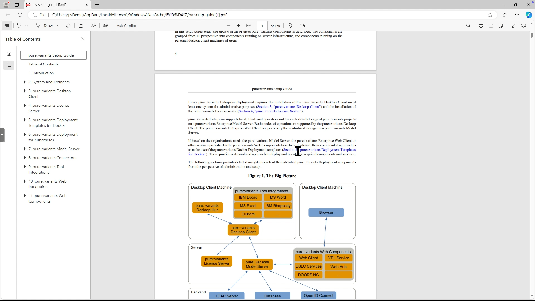Activate the Draw tool

click(x=44, y=26)
